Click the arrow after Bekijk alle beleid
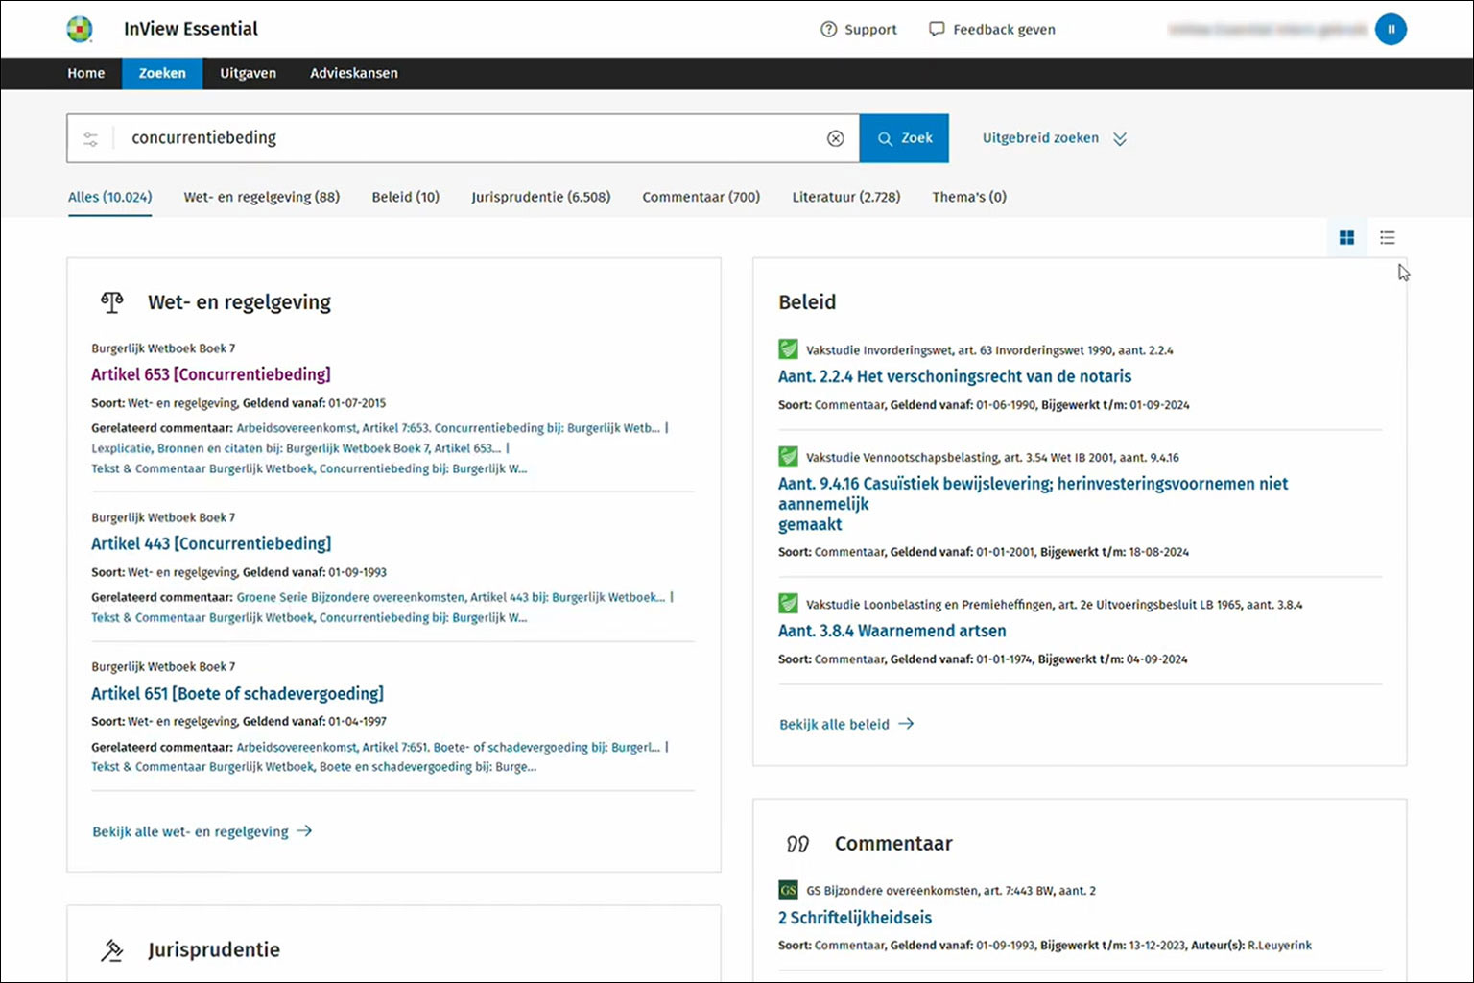Screen dimensions: 1474x983 [x=906, y=724]
